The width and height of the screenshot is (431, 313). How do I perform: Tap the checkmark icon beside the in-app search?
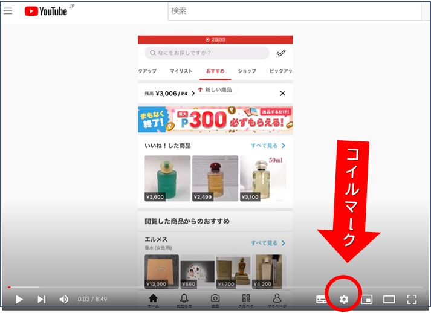(x=281, y=53)
